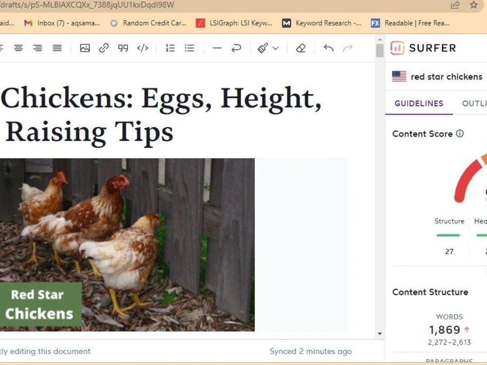487x365 pixels.
Task: Click the Red Star chickens image
Action: tap(127, 245)
